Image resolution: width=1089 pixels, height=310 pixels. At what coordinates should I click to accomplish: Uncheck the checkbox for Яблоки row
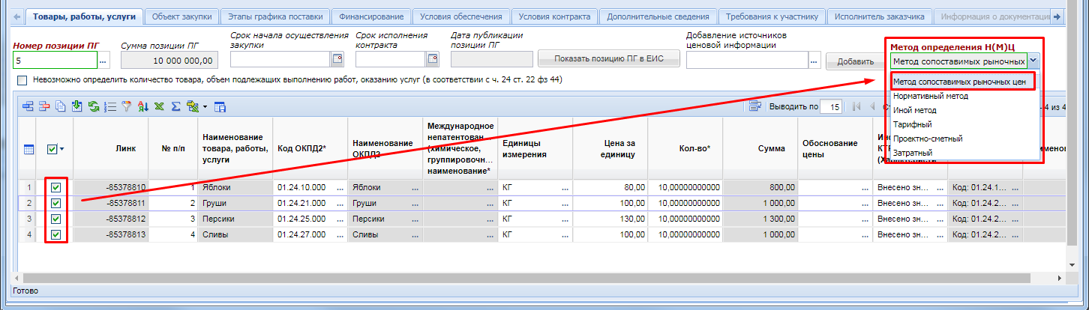(56, 187)
